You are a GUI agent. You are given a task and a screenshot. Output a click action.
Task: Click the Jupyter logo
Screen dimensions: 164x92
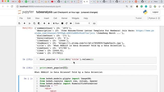(x=26, y=12)
